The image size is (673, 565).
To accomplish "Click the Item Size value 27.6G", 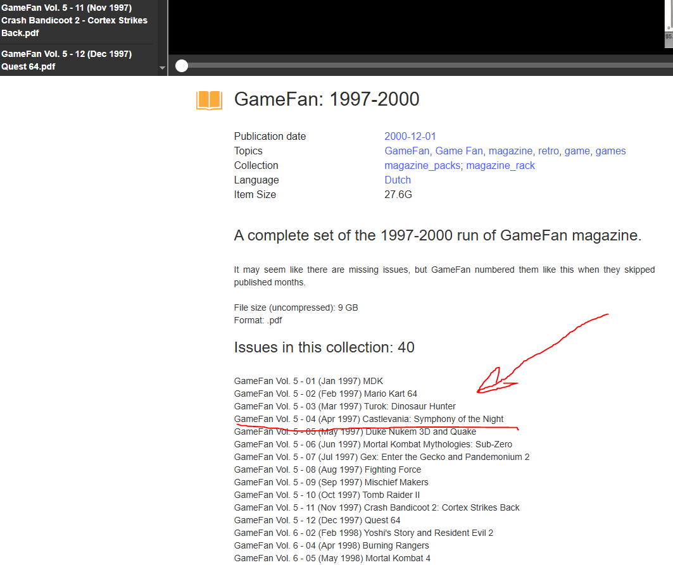I will [x=398, y=195].
